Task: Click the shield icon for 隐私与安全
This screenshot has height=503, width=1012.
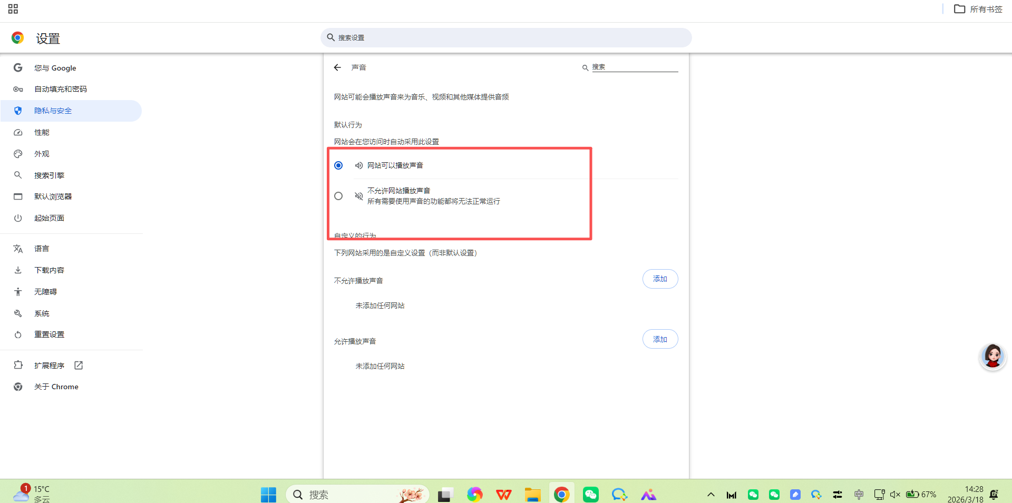Action: (x=18, y=111)
